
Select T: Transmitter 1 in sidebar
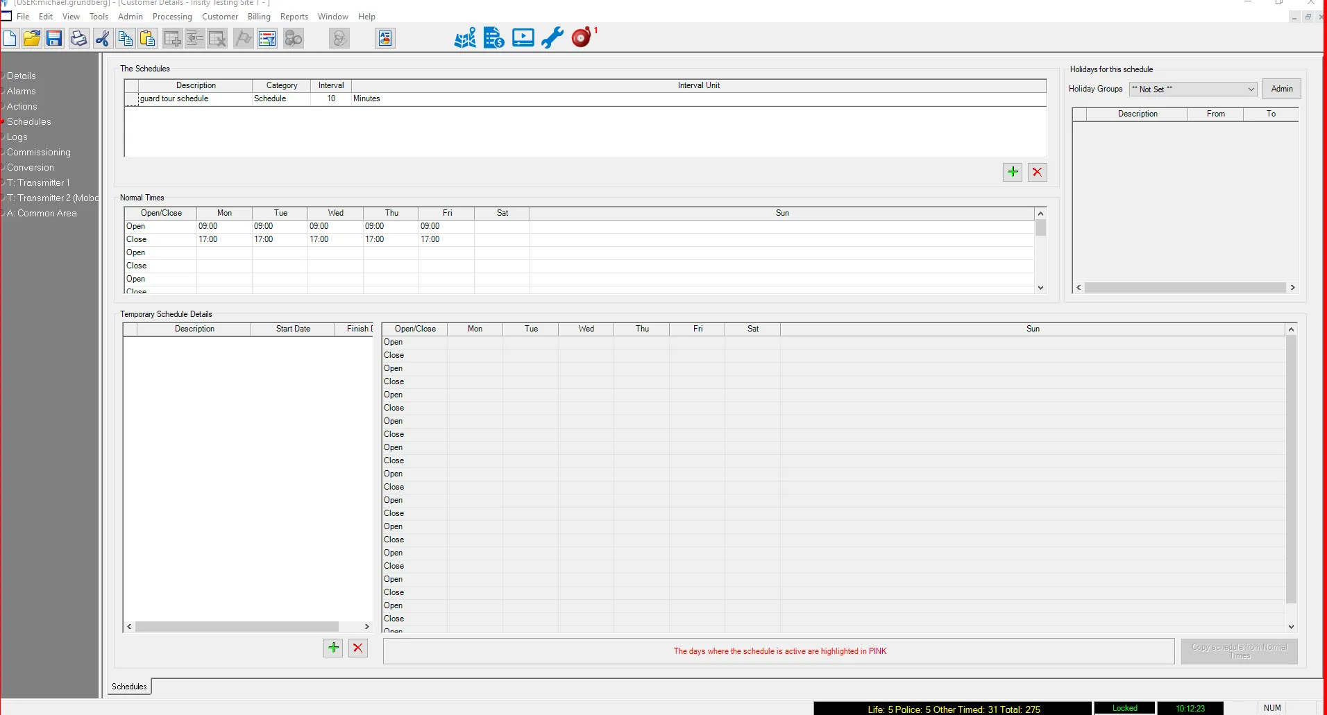[38, 182]
